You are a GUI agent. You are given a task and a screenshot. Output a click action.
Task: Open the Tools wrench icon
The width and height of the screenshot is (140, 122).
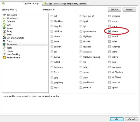coord(4,48)
